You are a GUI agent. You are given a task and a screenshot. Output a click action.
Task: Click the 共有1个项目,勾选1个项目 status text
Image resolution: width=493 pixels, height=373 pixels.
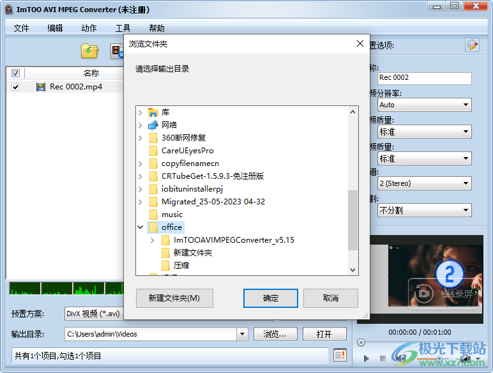click(x=58, y=356)
